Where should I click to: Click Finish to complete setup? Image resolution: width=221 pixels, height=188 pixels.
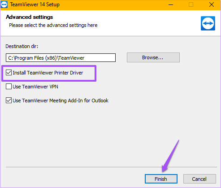pos(161,179)
